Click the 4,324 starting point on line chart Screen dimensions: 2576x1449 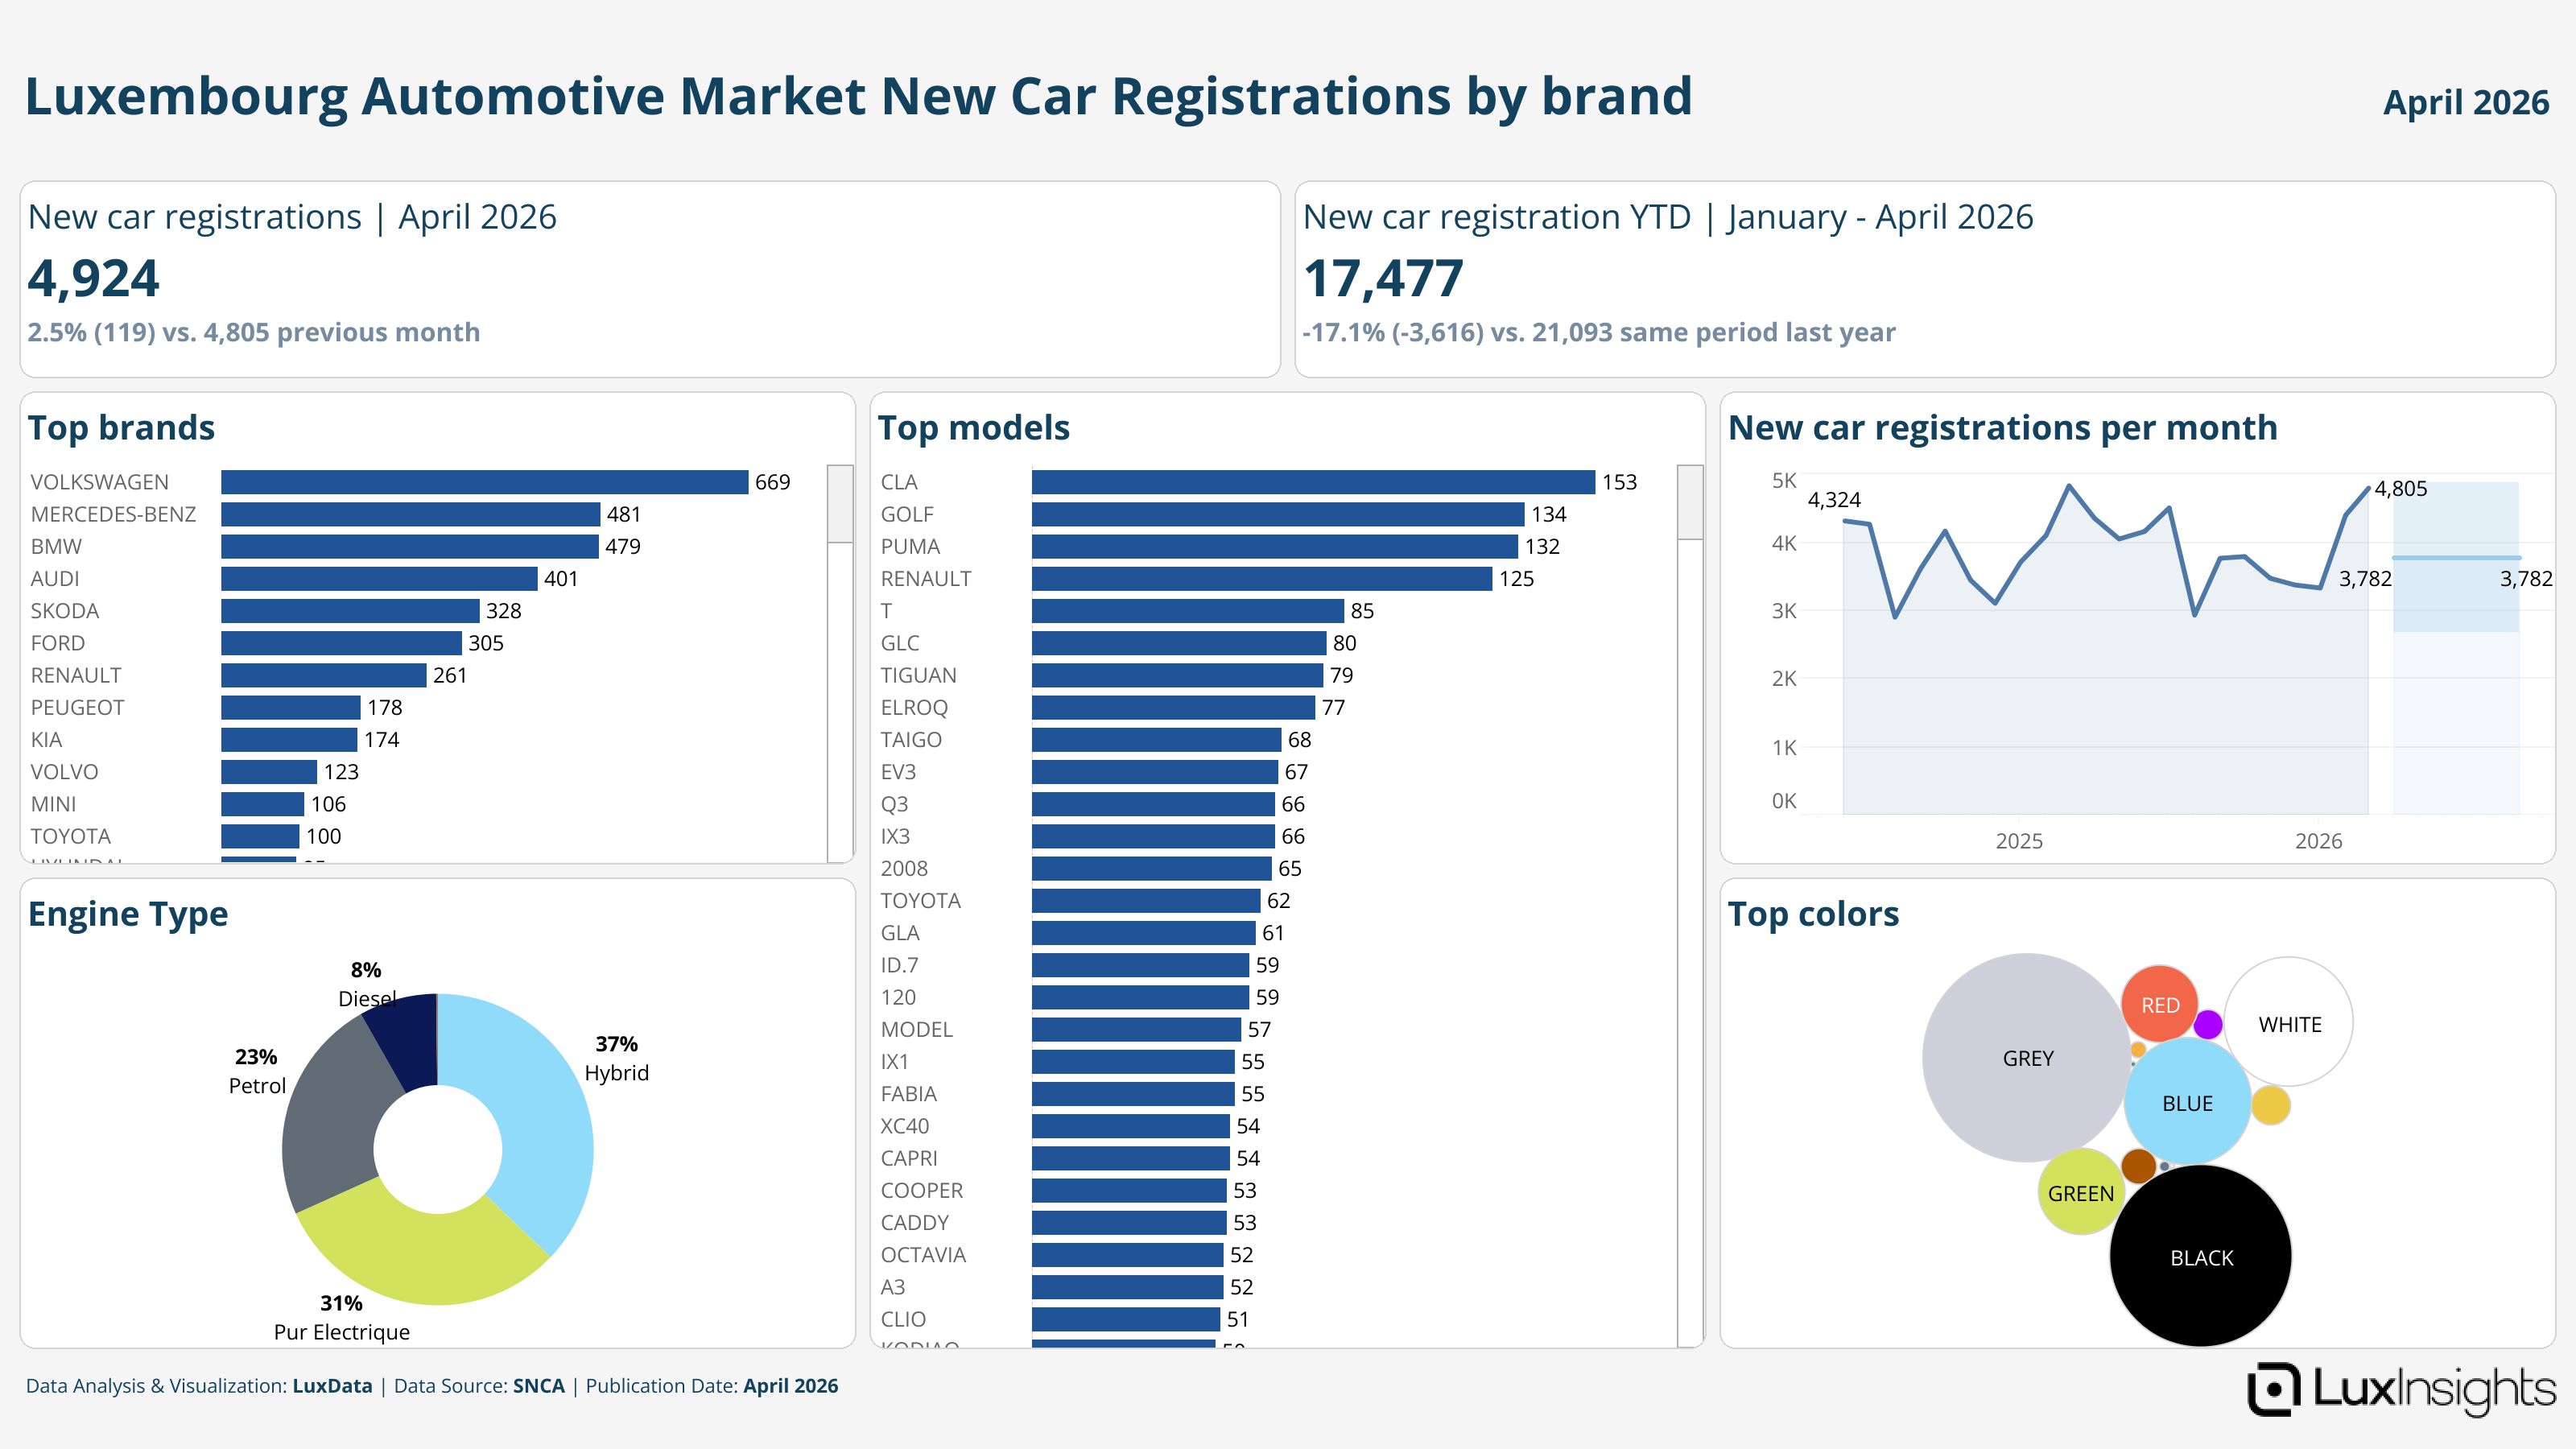(x=1844, y=520)
